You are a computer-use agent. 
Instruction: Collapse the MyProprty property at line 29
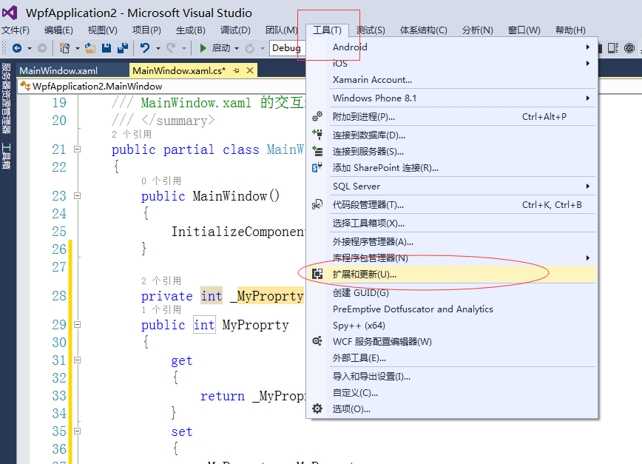pyautogui.click(x=77, y=325)
